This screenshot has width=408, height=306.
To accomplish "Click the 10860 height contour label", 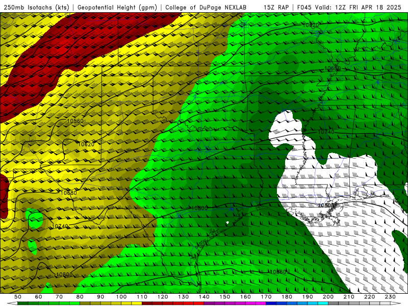I will [278, 272].
